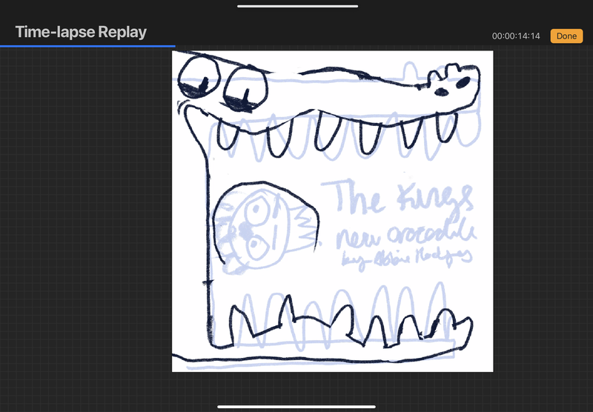
Task: Click the Time-lapse Replay title
Action: pos(81,32)
